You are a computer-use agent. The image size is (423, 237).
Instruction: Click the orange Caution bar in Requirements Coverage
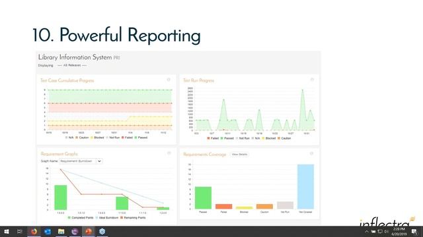tap(264, 206)
